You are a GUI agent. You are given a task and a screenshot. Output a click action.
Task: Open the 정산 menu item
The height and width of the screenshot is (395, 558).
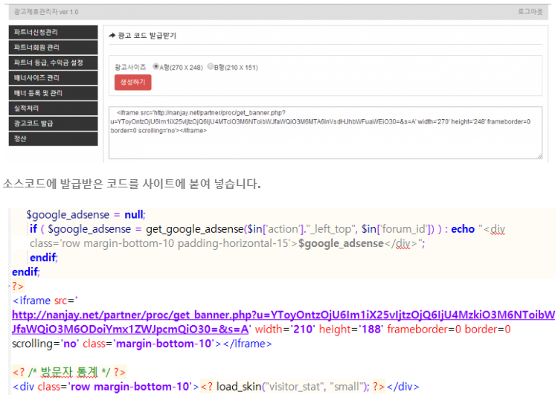point(54,138)
